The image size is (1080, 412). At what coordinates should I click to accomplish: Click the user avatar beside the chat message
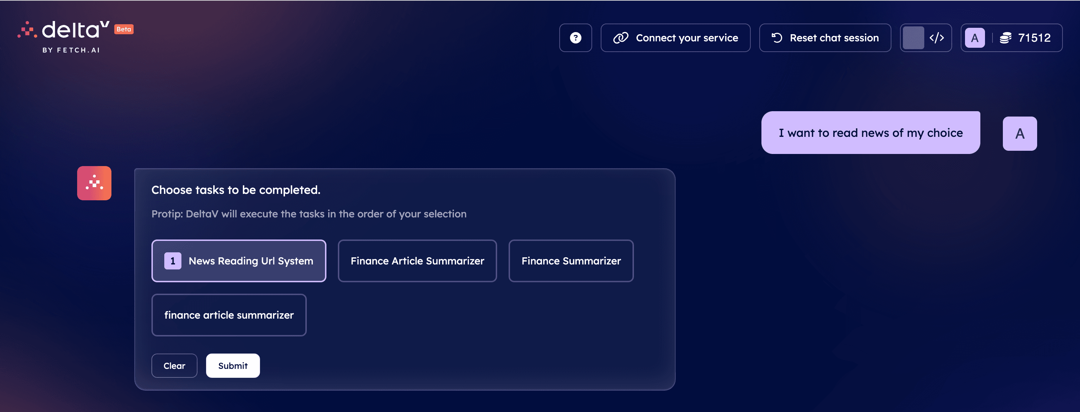coord(1020,133)
